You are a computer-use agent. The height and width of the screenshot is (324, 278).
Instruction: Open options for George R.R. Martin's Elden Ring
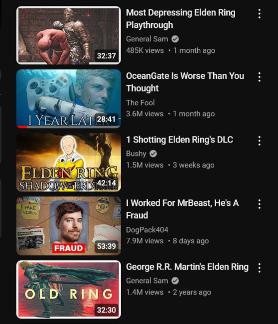(260, 268)
